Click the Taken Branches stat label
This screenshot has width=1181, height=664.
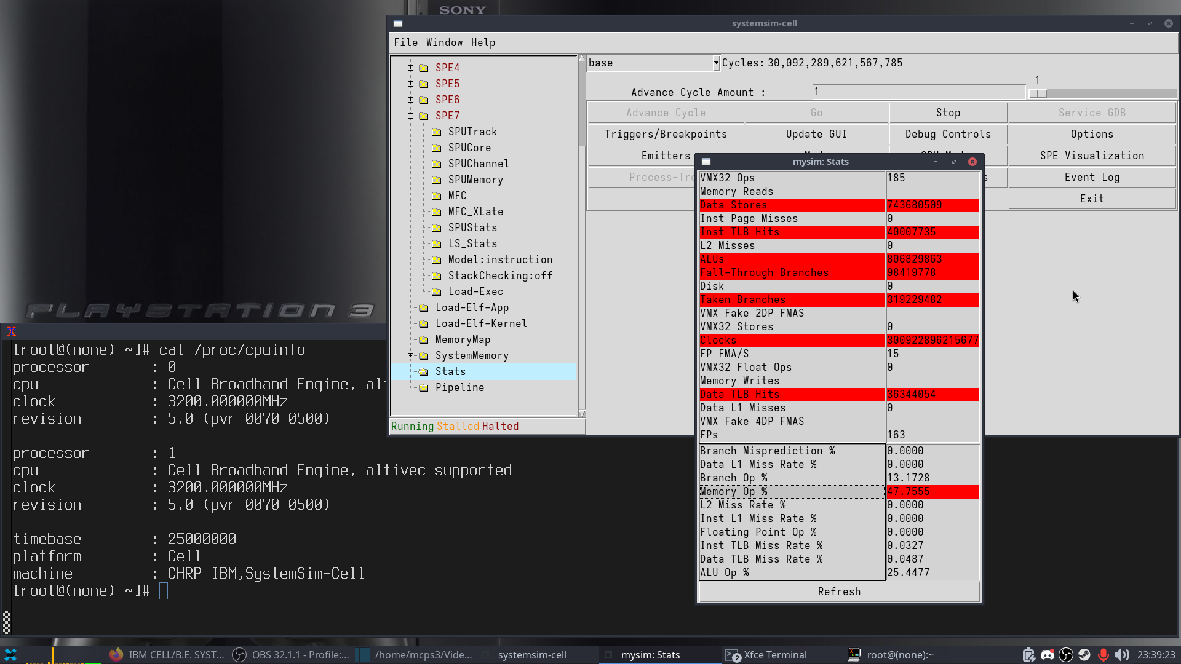(742, 299)
